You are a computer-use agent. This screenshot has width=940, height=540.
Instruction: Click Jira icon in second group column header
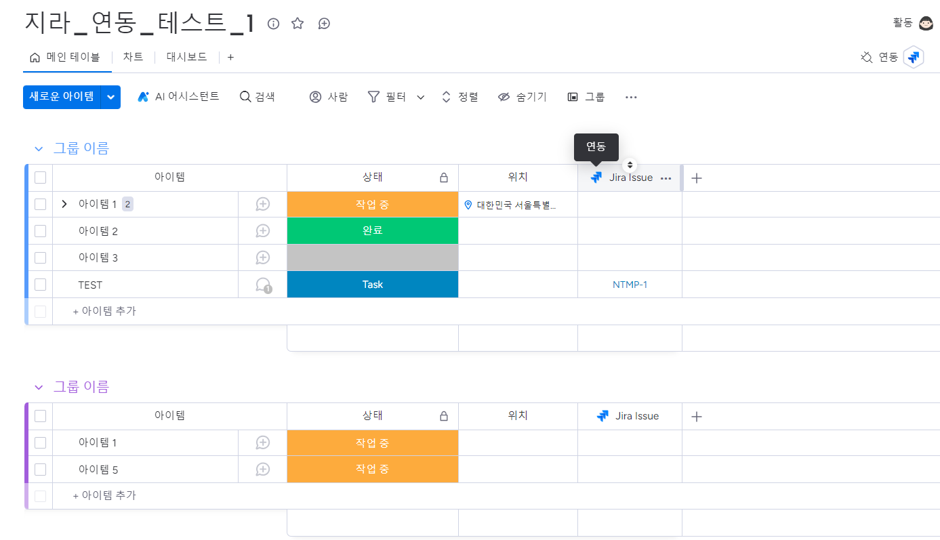click(602, 416)
